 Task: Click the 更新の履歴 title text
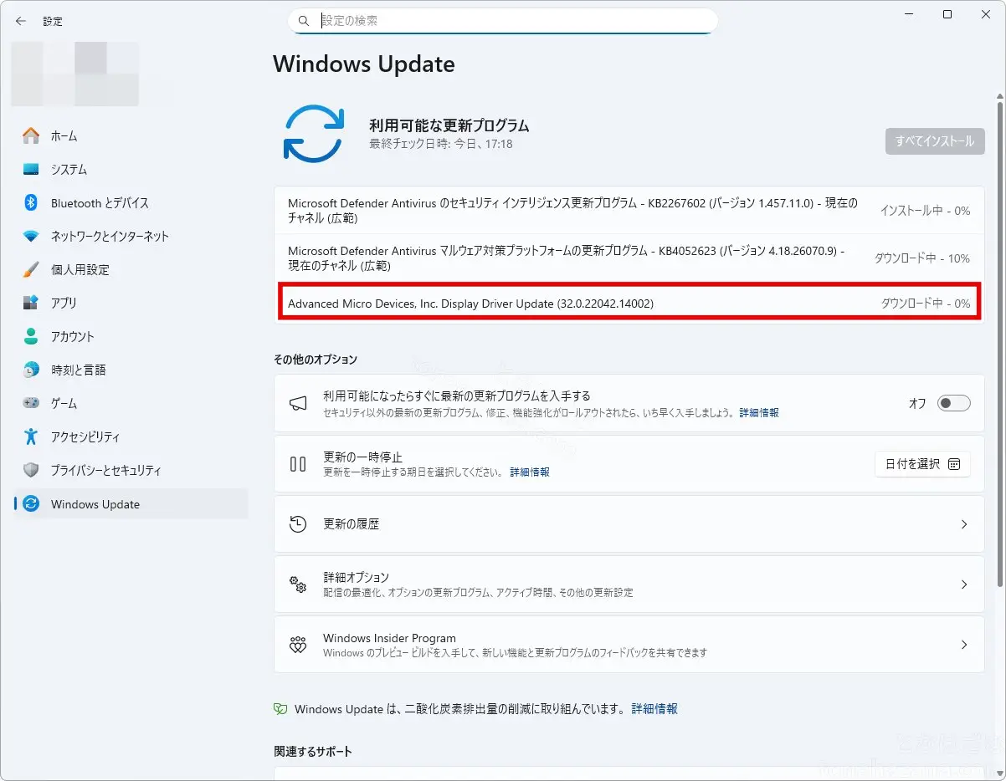[x=352, y=524]
